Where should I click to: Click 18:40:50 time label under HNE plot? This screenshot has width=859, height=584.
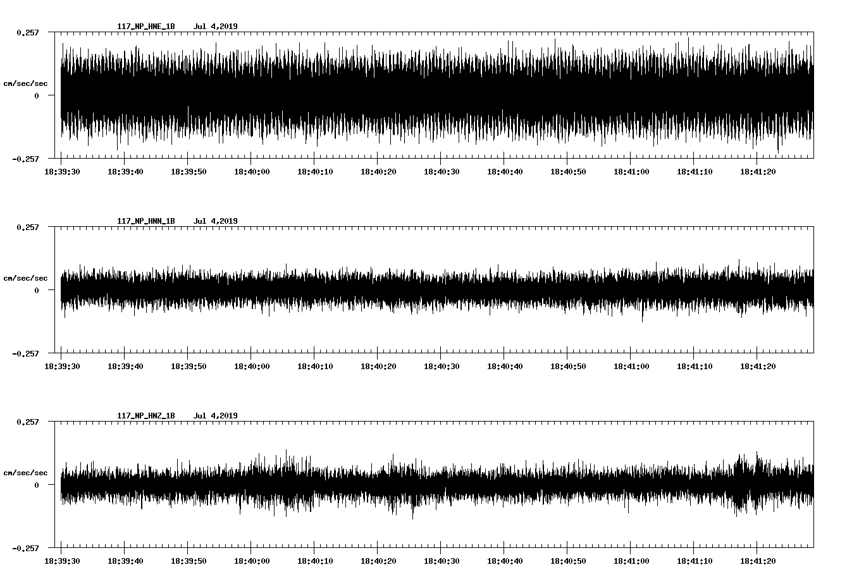coord(568,171)
